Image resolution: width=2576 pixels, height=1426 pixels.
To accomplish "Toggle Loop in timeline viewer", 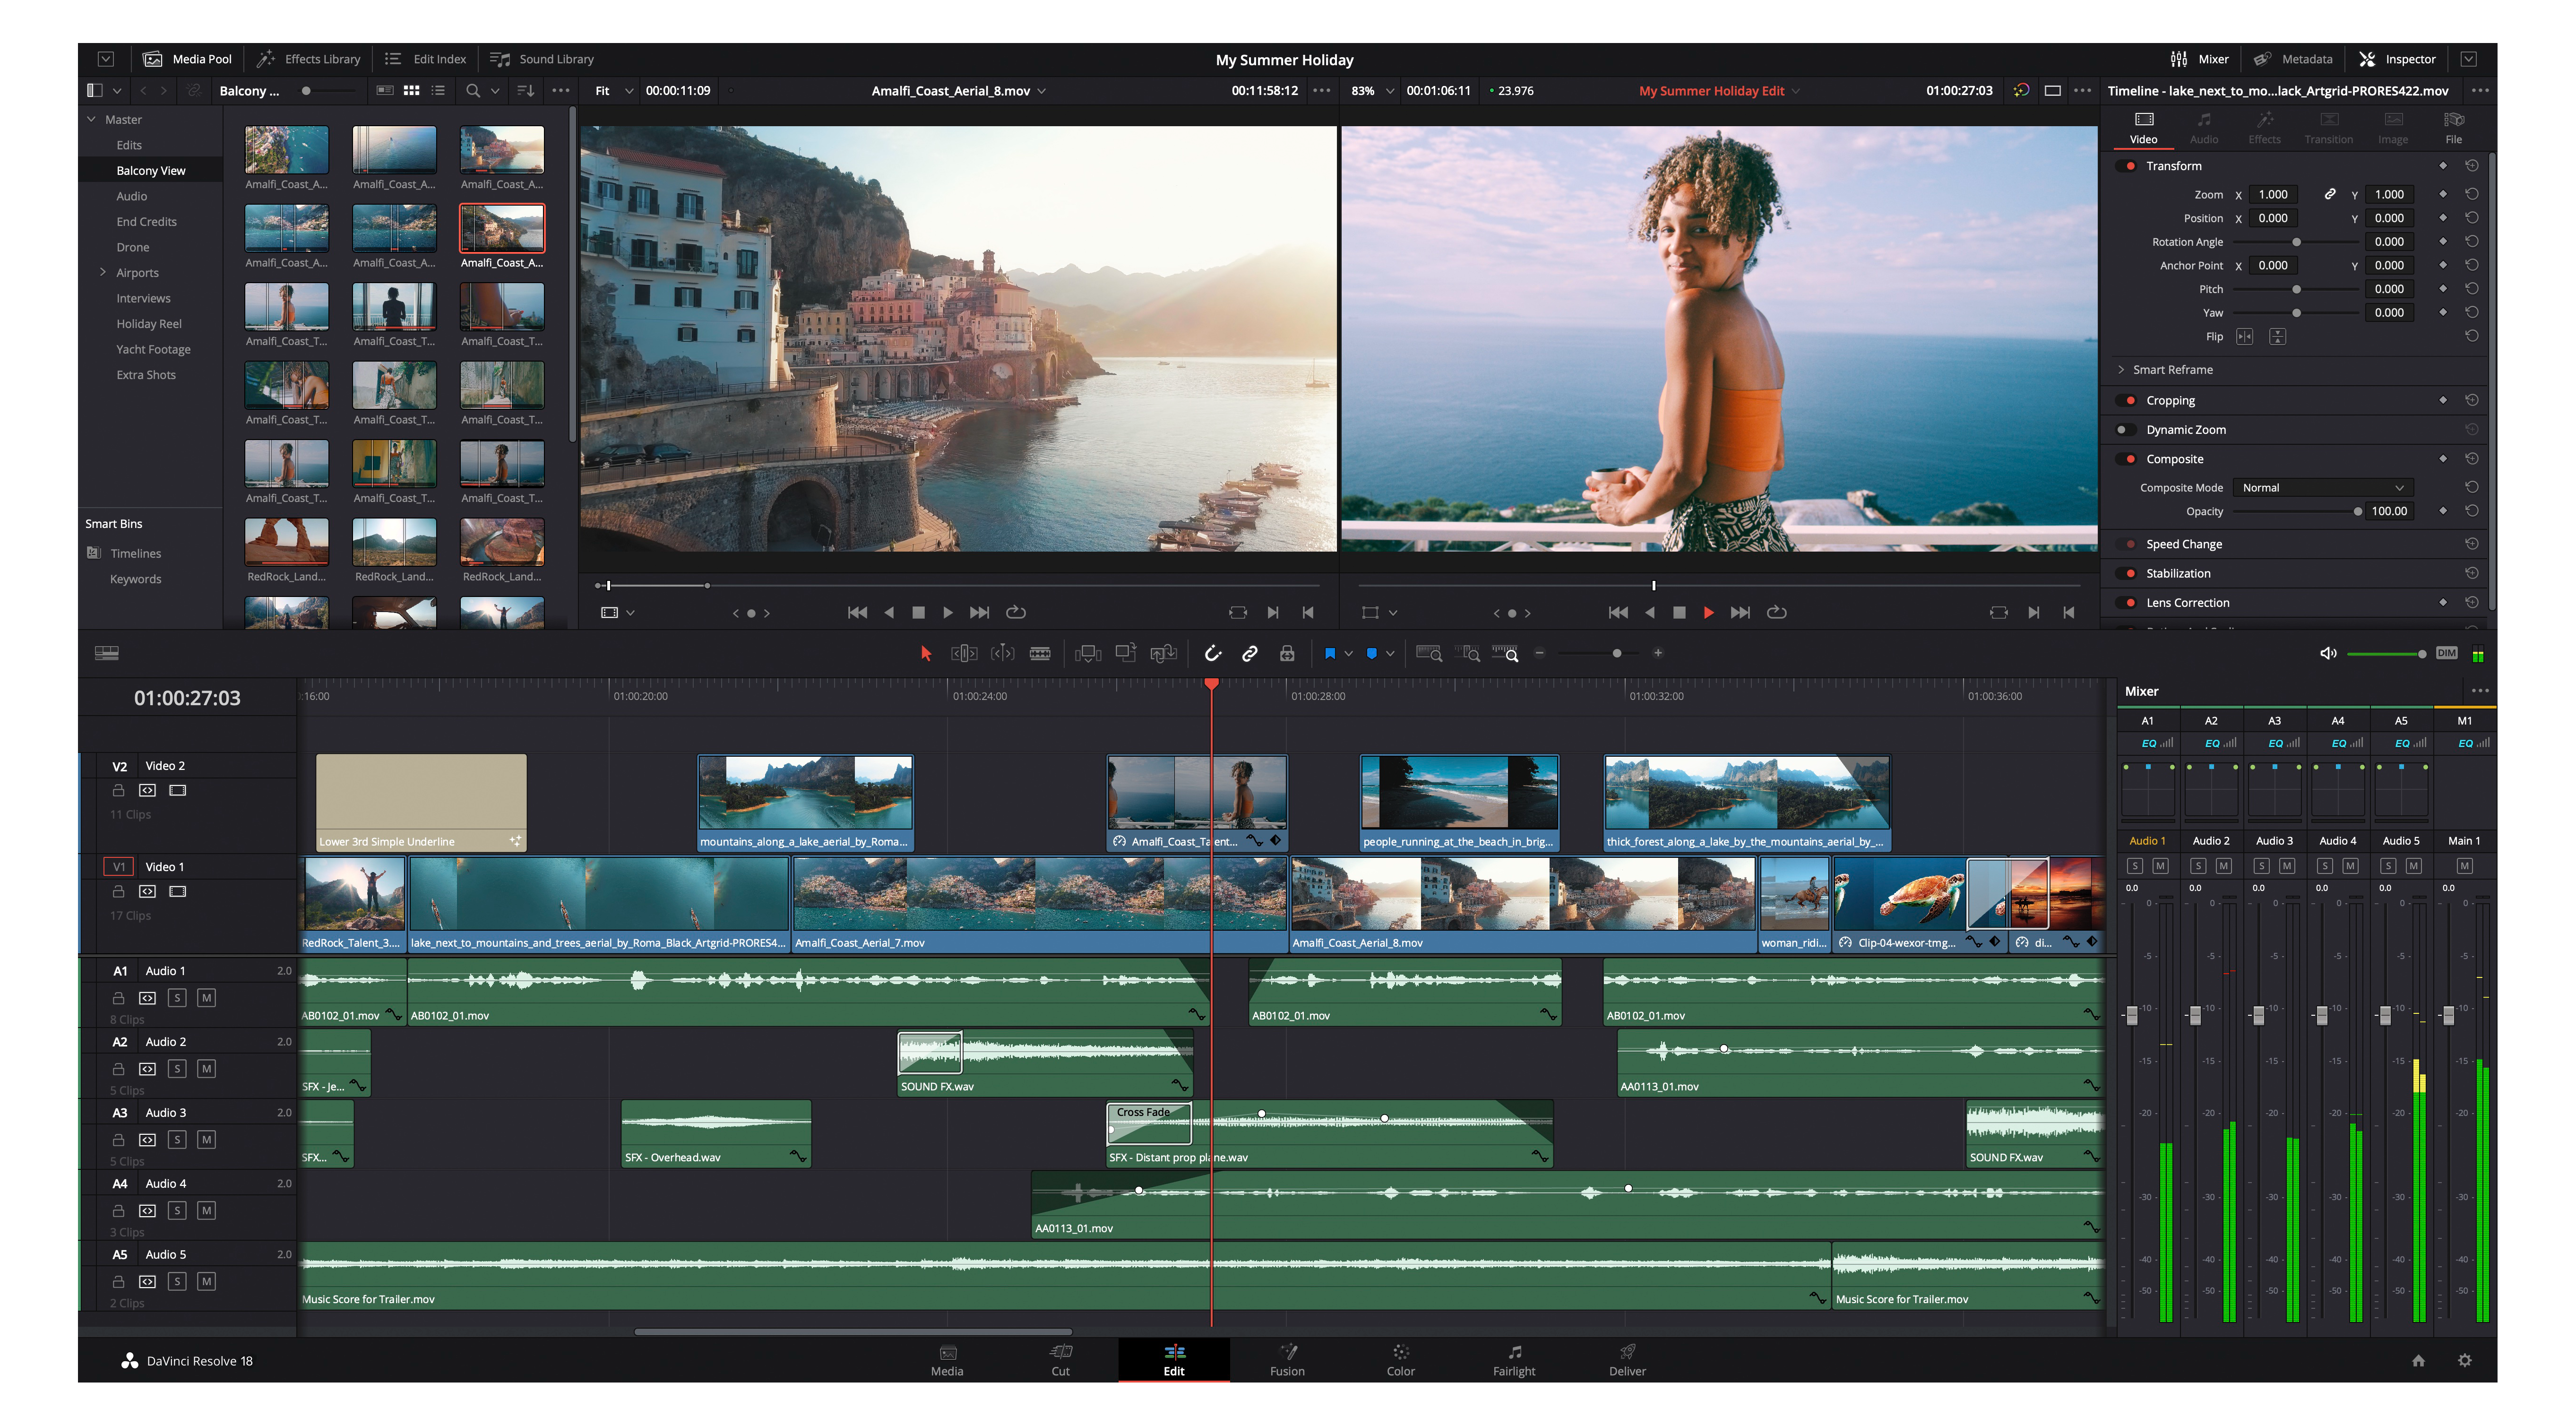I will pyautogui.click(x=1776, y=612).
